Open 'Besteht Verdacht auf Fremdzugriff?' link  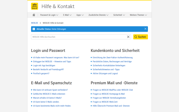click(x=48, y=70)
